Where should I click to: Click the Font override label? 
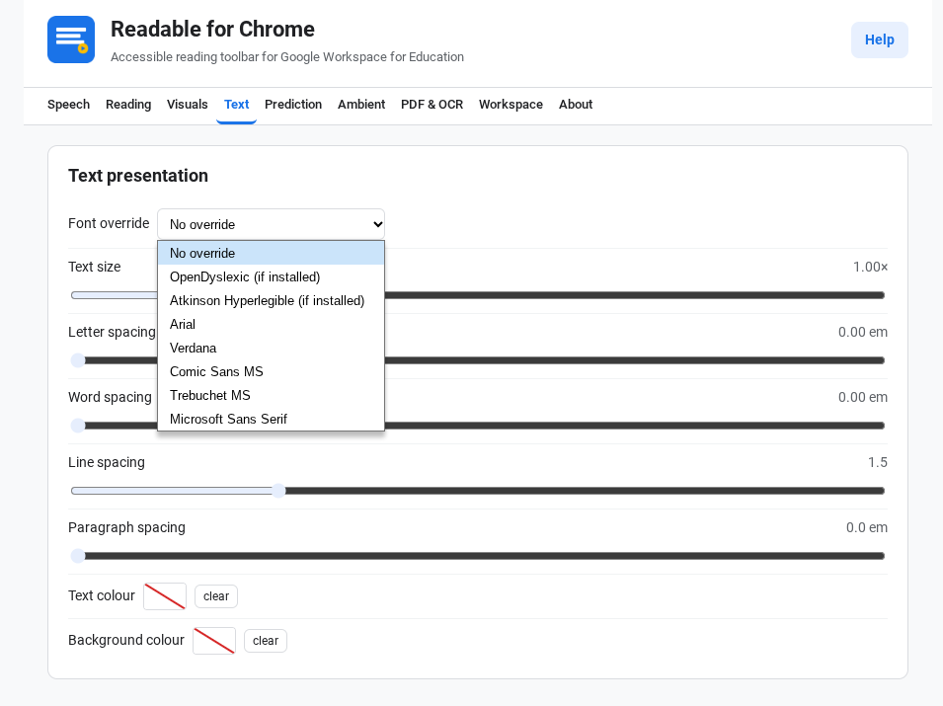109,223
